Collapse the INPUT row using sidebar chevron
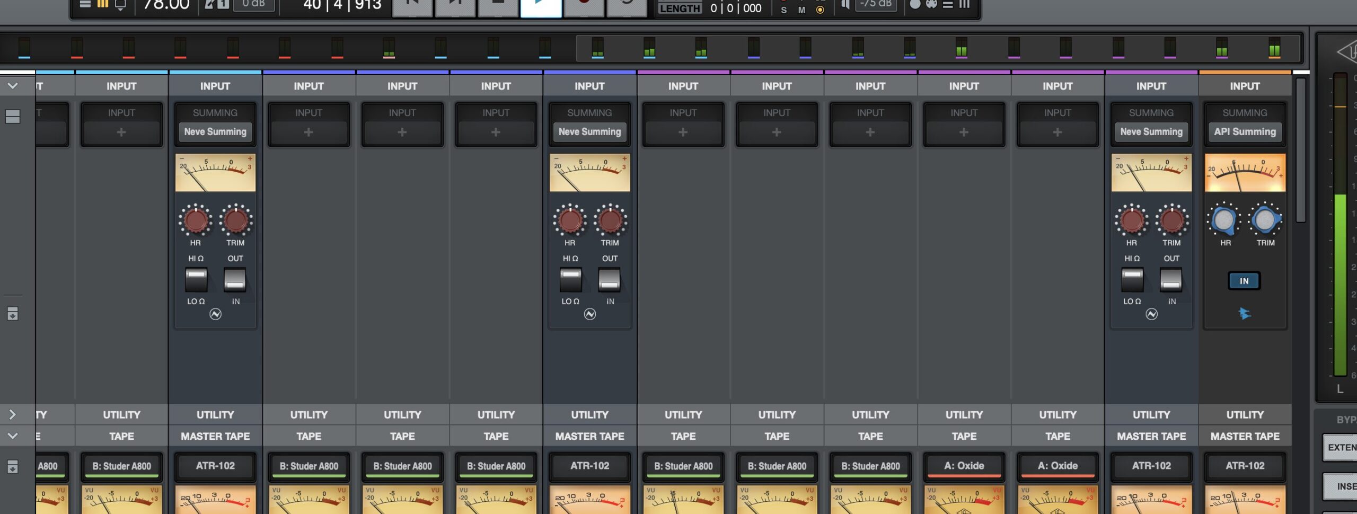 click(13, 85)
